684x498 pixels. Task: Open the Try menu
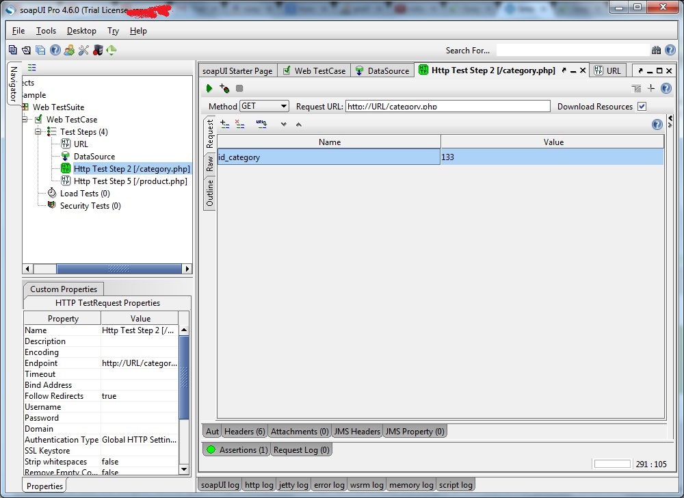tap(113, 31)
